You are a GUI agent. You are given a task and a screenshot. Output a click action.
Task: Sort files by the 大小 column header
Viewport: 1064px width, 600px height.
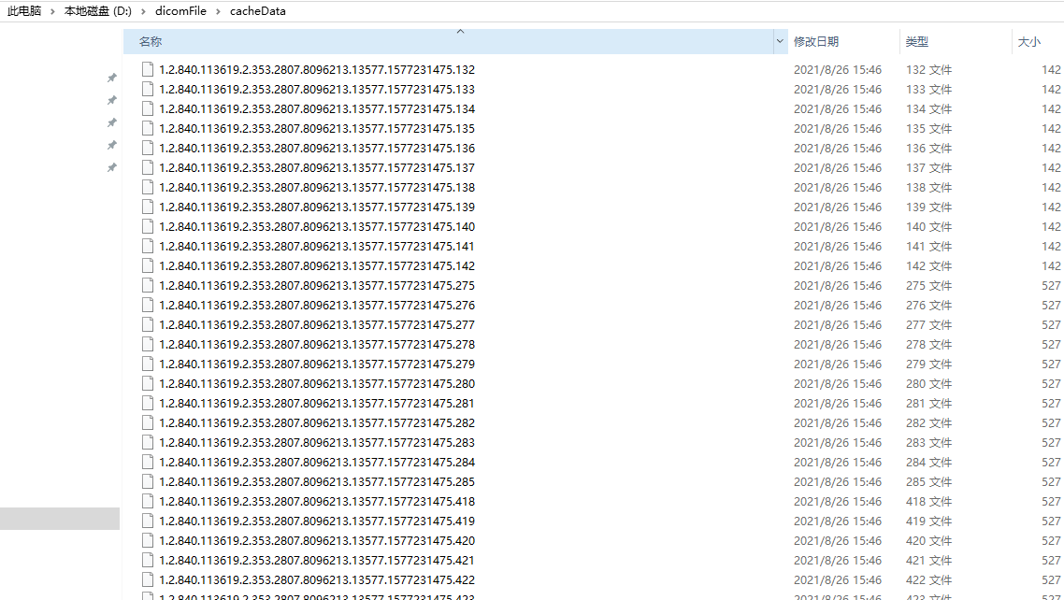click(1028, 41)
